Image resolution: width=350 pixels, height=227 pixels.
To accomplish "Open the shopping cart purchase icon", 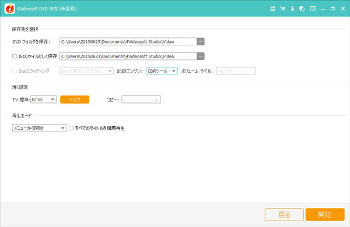I will click(282, 9).
